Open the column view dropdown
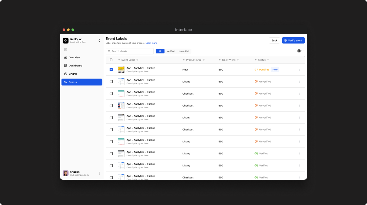Screen dimensions: 367x205 click(300, 51)
